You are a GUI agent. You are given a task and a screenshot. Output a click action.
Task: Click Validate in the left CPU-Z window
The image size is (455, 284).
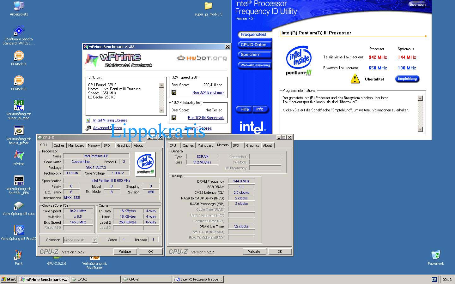(125, 251)
